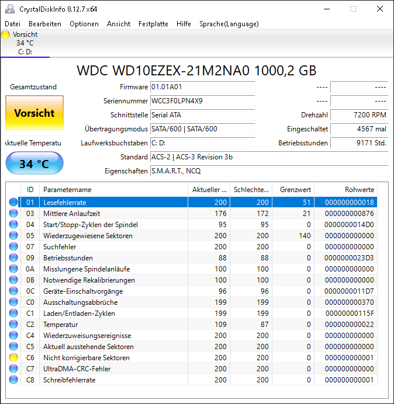Click the Übertragungsmodus field SATA/600

click(x=202, y=129)
